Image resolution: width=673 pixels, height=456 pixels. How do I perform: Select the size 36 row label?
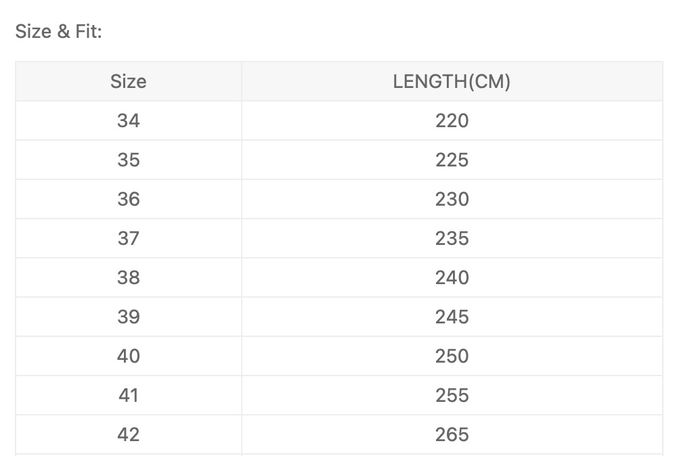coord(128,199)
